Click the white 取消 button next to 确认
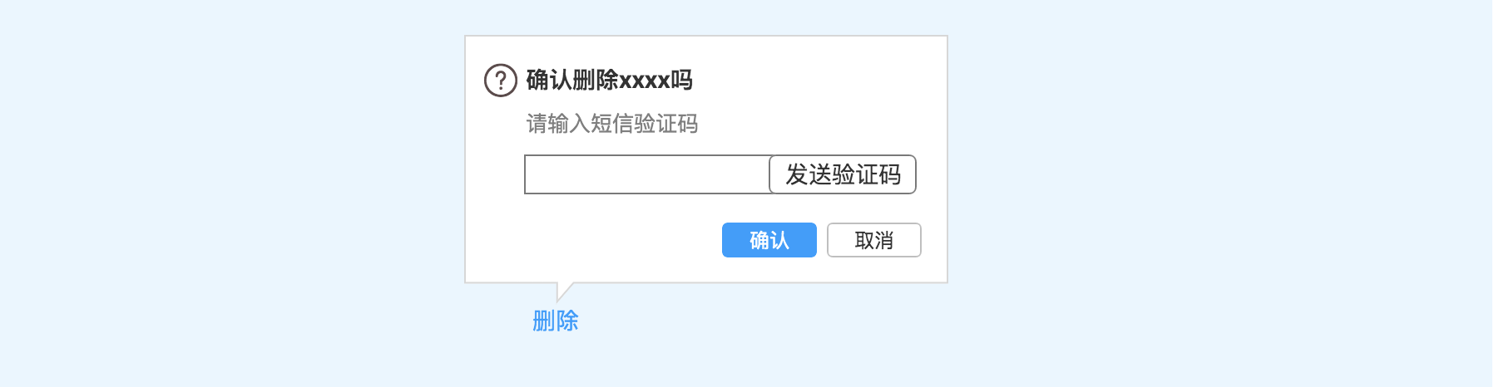 click(874, 240)
